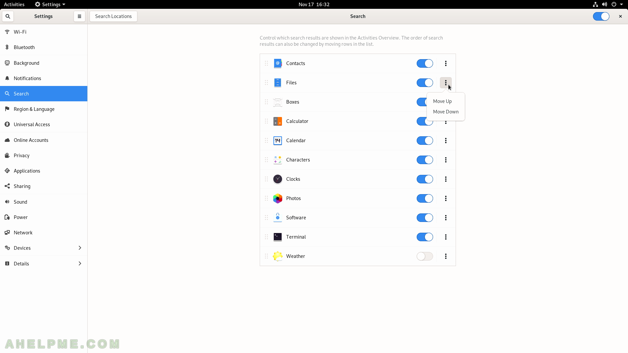This screenshot has height=353, width=628.
Task: Expand the Devices section
Action: coord(44,248)
